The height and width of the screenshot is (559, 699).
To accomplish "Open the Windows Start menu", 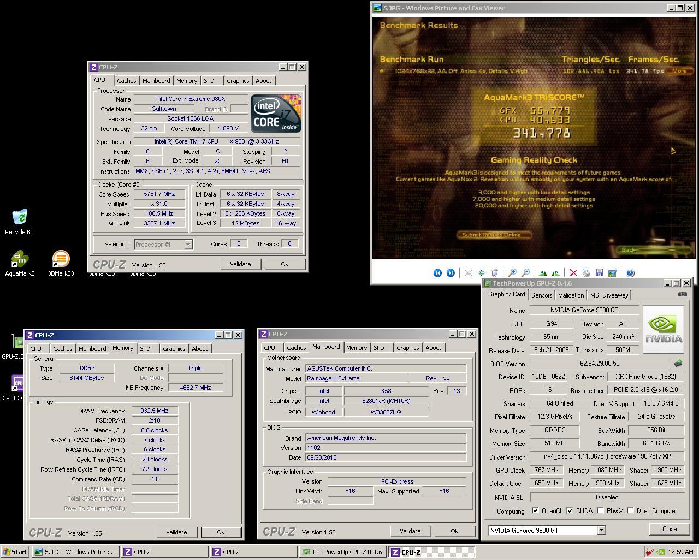I will click(15, 552).
